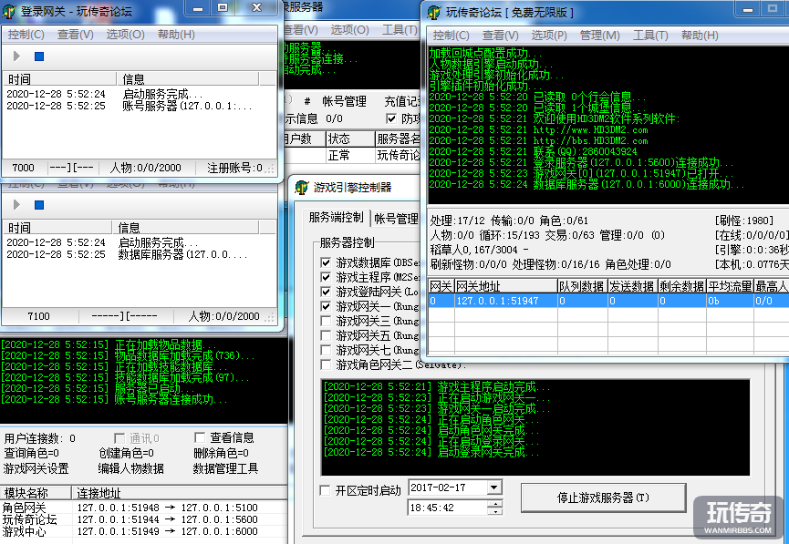Enable 开区定时启动 checkbox
The height and width of the screenshot is (544, 789).
pos(326,490)
